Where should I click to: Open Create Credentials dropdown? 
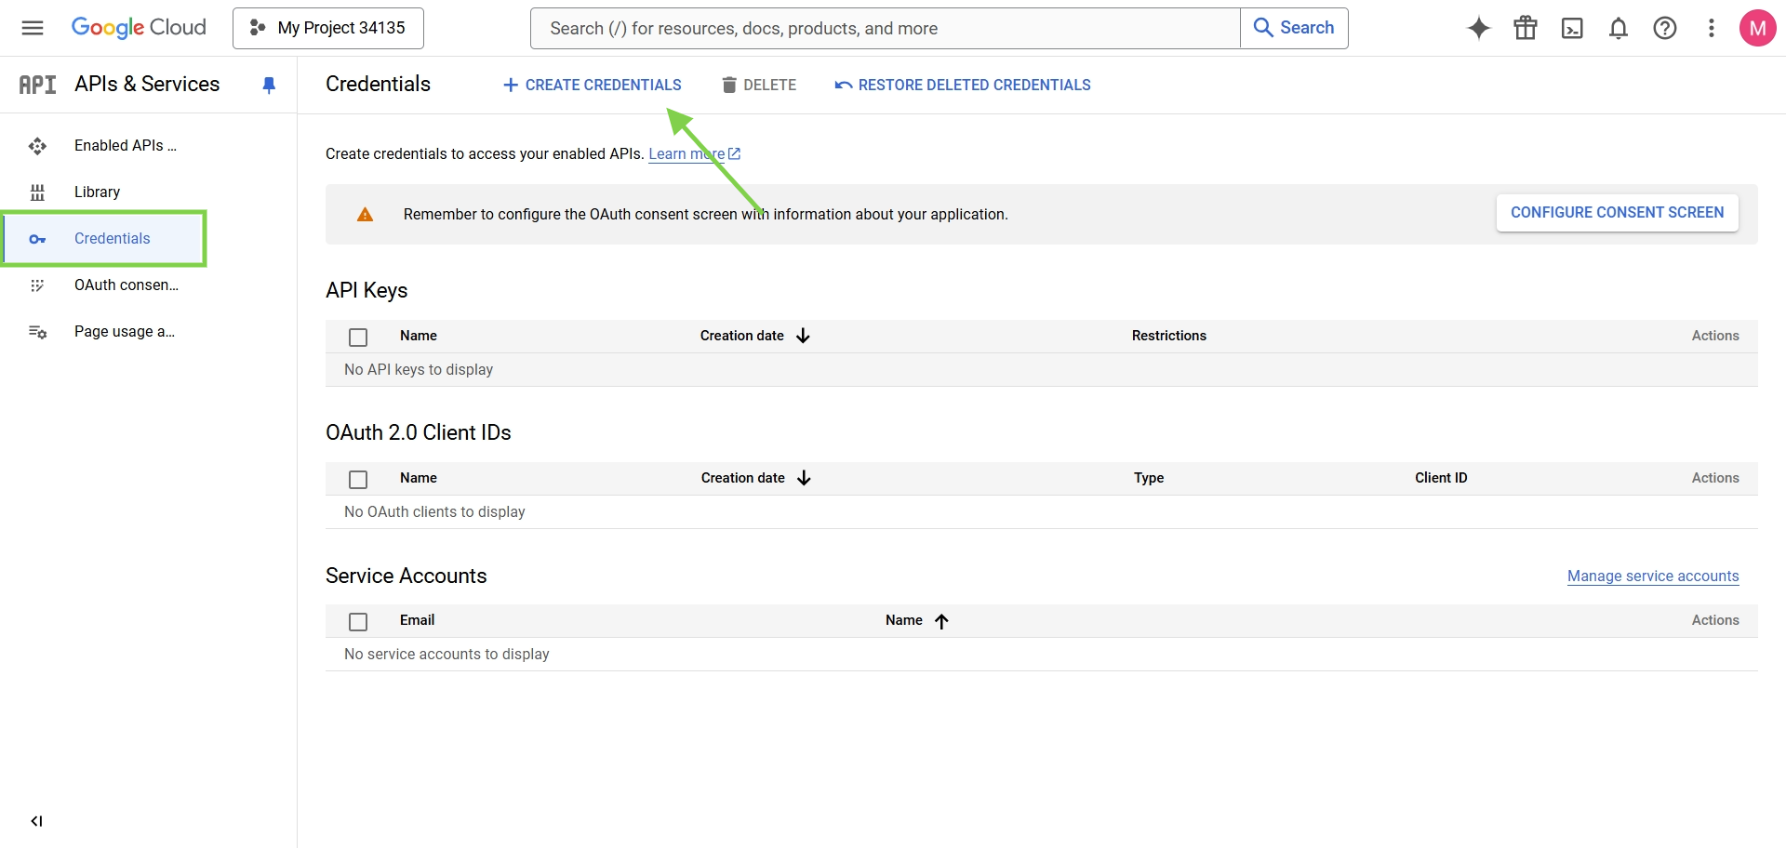coord(593,86)
